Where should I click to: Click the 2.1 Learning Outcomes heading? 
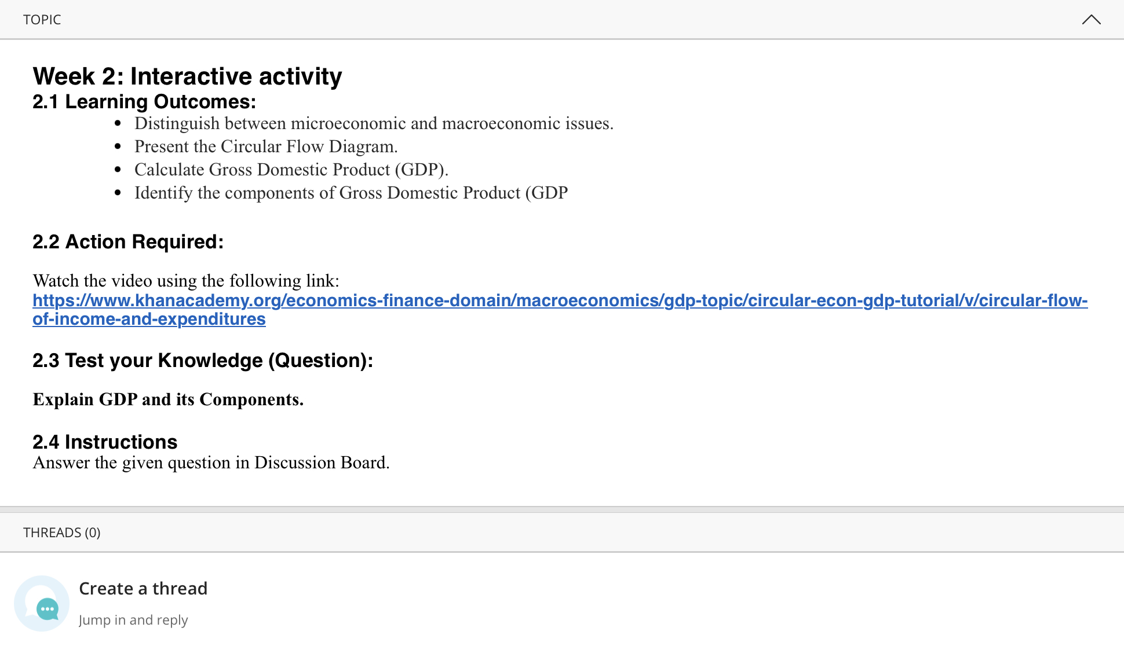coord(144,102)
